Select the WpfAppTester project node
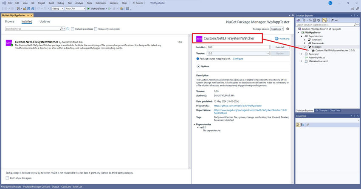The width and height of the screenshot is (361, 189). (x=313, y=32)
